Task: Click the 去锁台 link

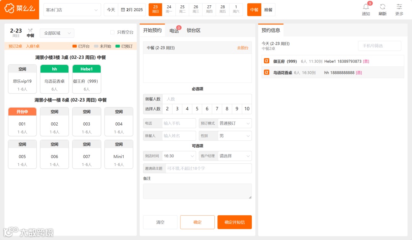Action: (x=243, y=48)
